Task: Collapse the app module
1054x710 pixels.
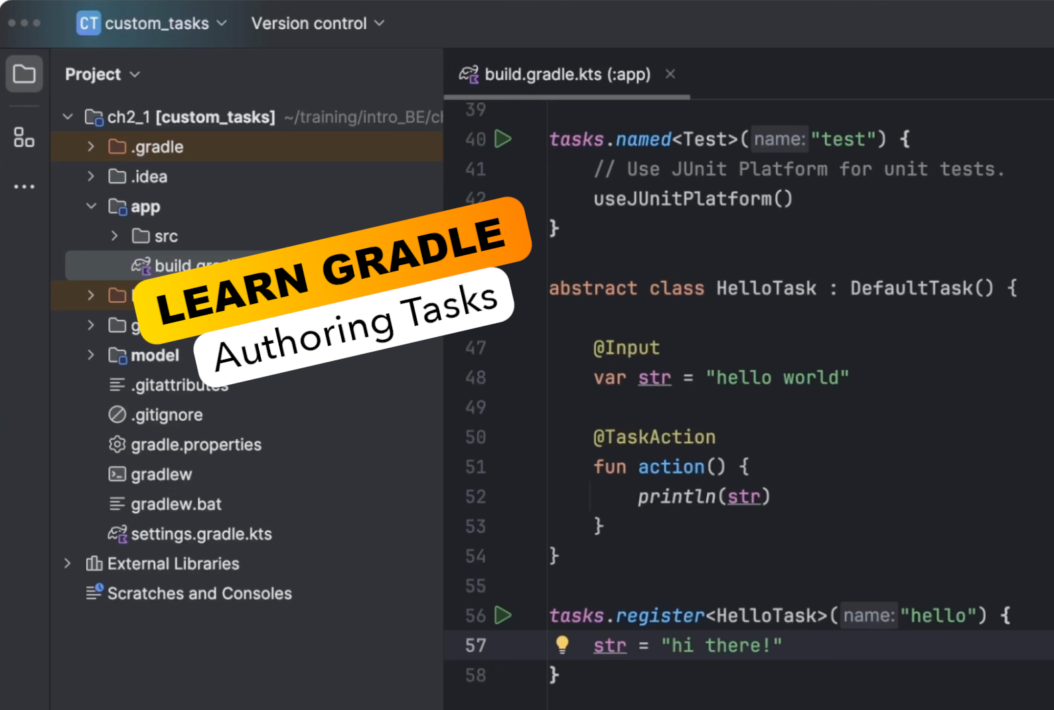Action: click(x=91, y=206)
